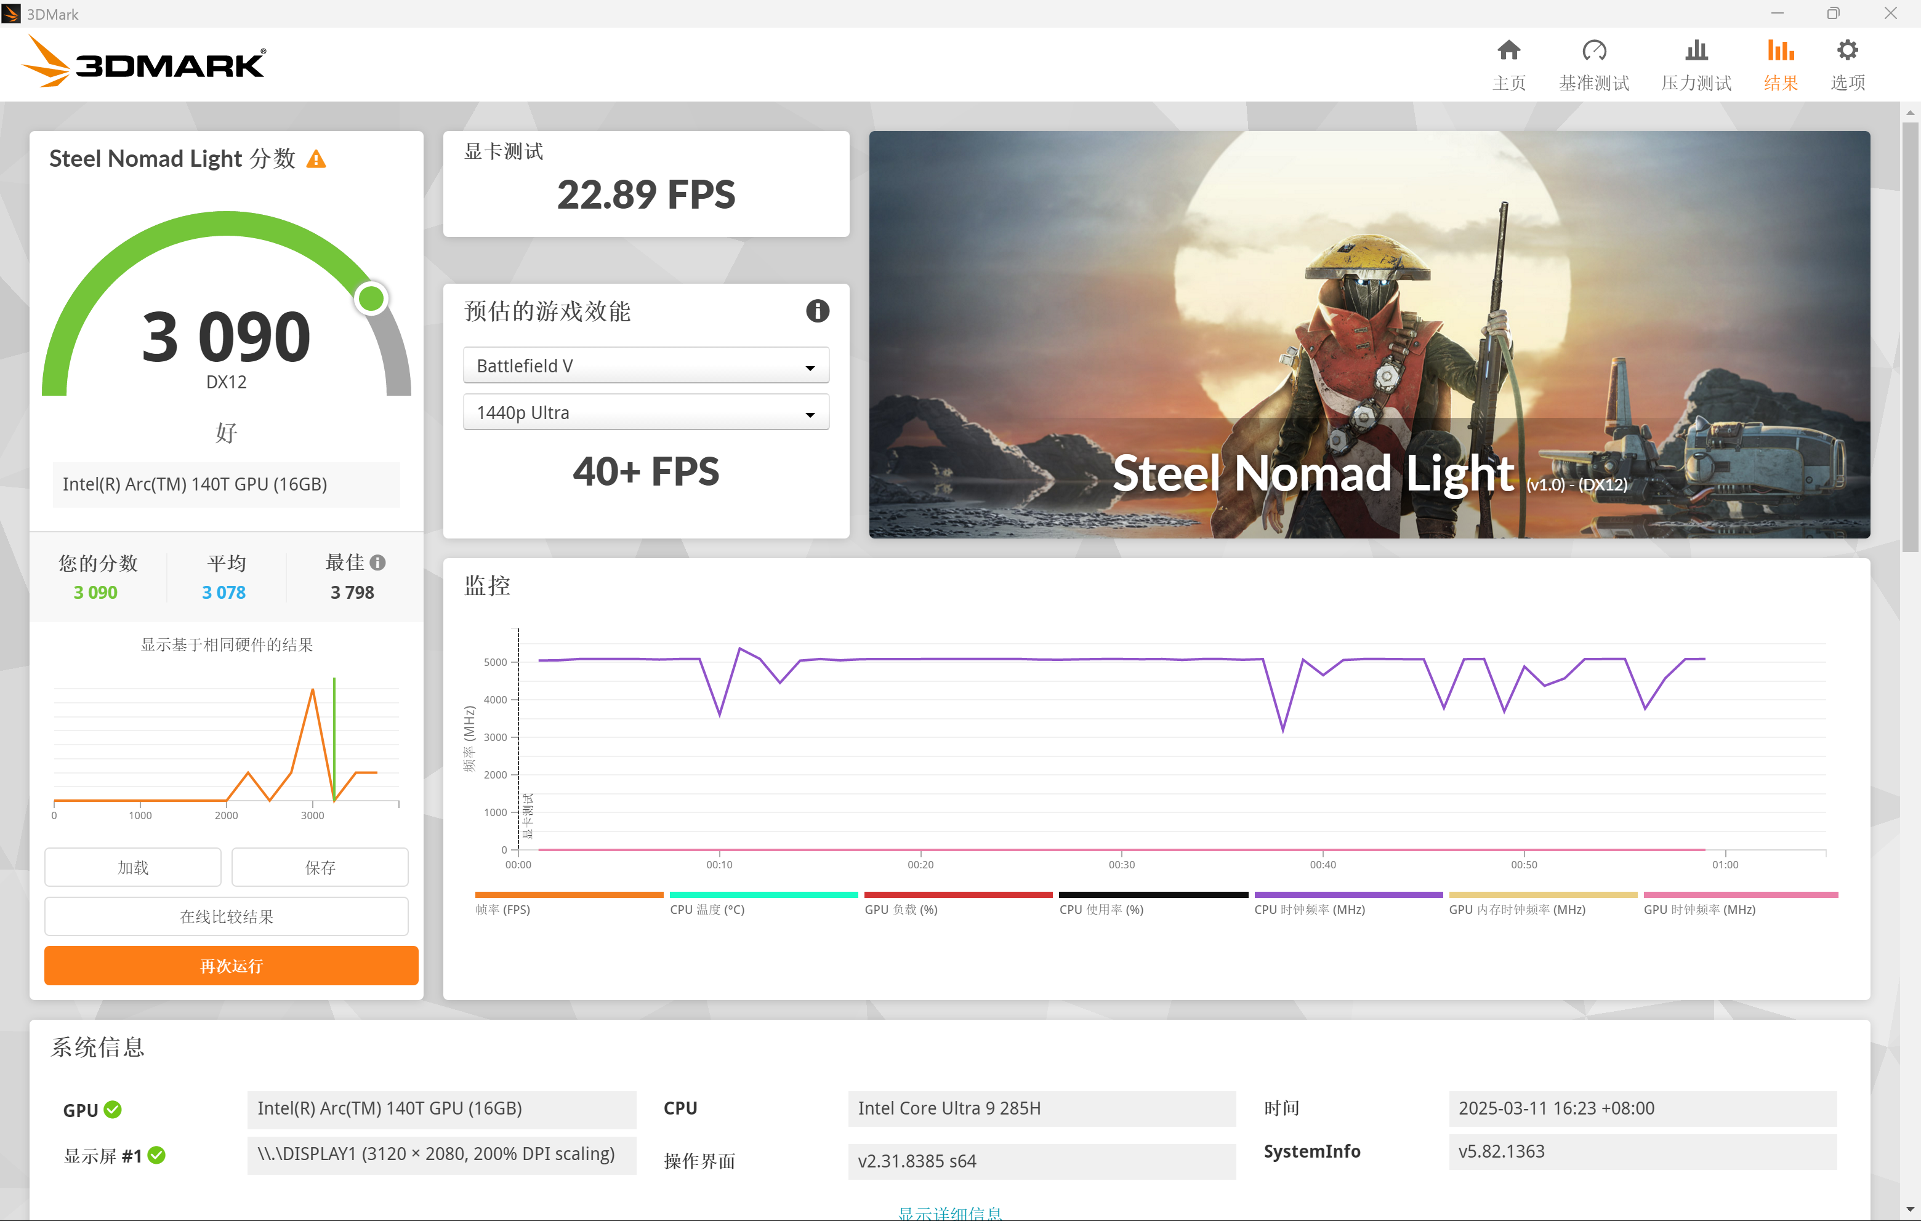Click the 监控 monitoring chart title
Image resolution: width=1921 pixels, height=1221 pixels.
[x=486, y=585]
